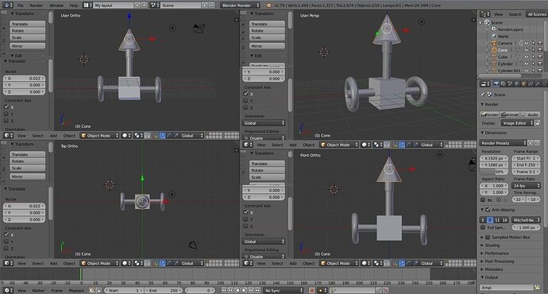Toggle Cube visibility eye in outliner
548x294 pixels.
(527, 56)
